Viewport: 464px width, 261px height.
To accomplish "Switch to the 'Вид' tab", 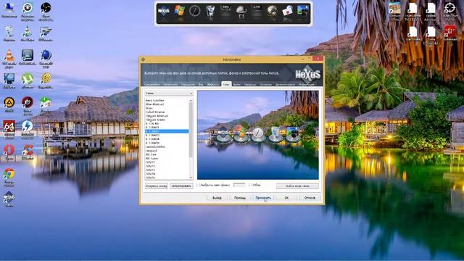I will [x=201, y=84].
